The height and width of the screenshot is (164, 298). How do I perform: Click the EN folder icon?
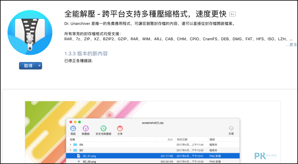click(75, 145)
